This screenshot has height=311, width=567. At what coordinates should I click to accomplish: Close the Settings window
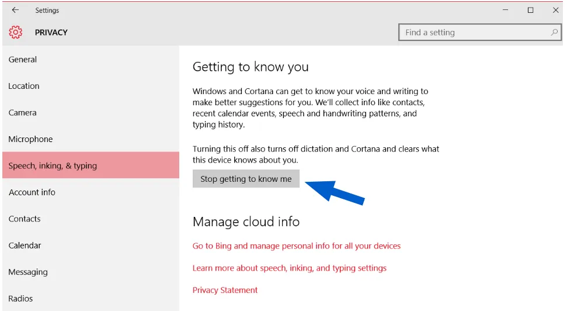(556, 10)
